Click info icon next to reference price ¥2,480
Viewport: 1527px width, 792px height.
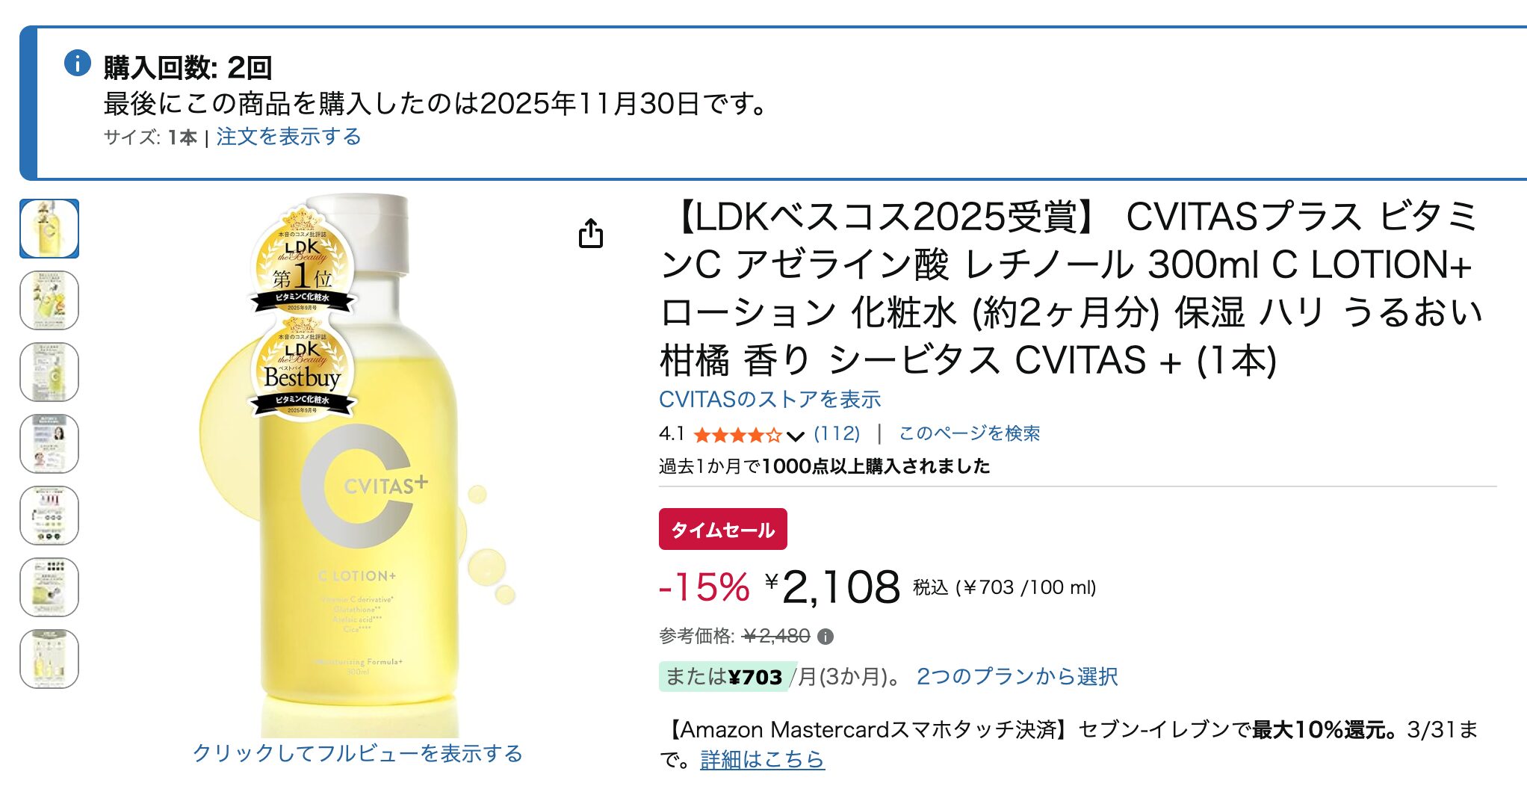tap(826, 637)
